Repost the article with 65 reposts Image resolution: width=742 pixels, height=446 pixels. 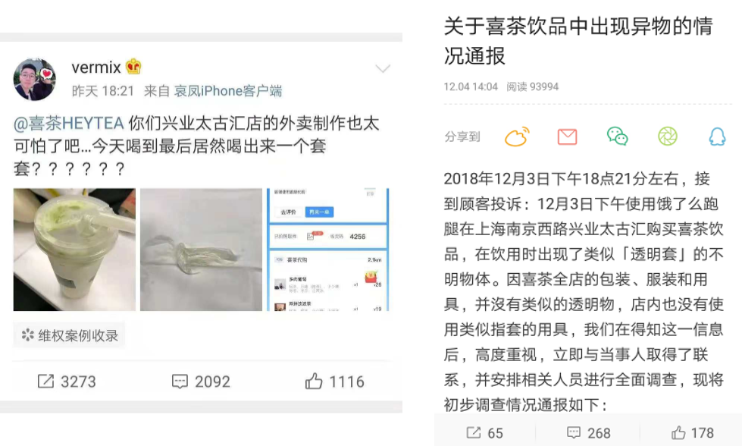[x=485, y=433]
